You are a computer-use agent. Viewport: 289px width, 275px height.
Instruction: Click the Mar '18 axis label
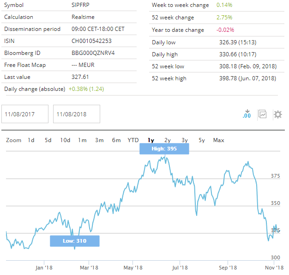89,268
